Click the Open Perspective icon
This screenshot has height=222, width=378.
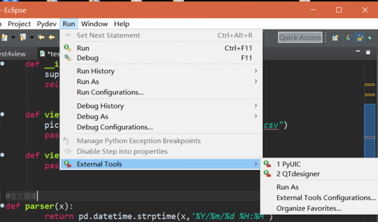click(335, 38)
